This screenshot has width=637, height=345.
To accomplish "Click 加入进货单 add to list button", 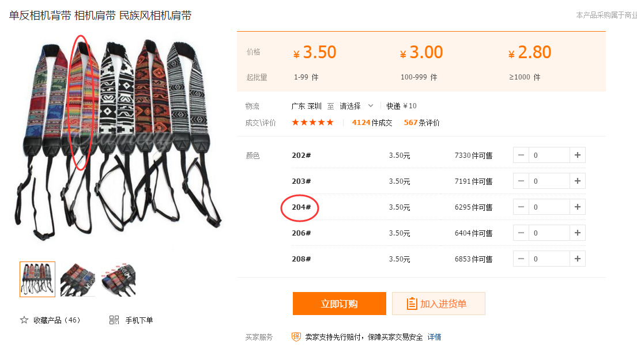I will (x=438, y=304).
